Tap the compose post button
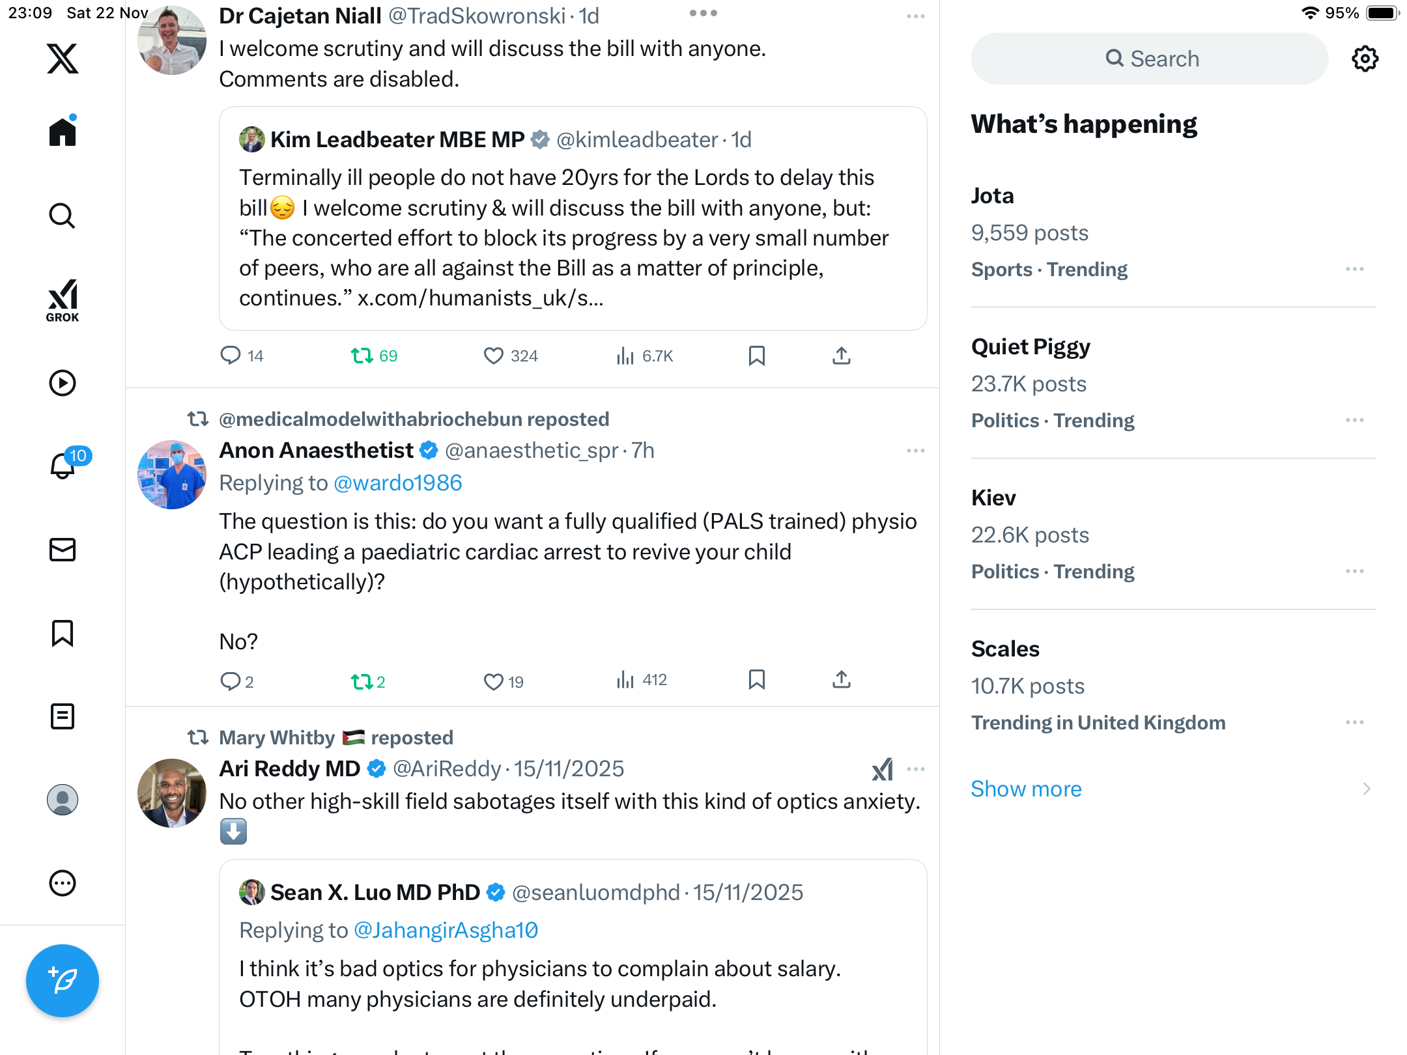 point(63,980)
